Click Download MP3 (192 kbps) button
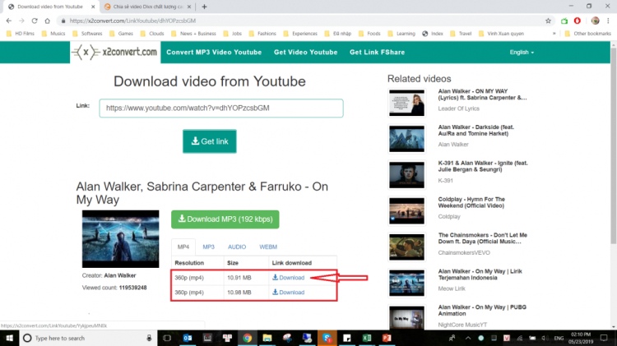The width and height of the screenshot is (617, 346). [x=225, y=219]
